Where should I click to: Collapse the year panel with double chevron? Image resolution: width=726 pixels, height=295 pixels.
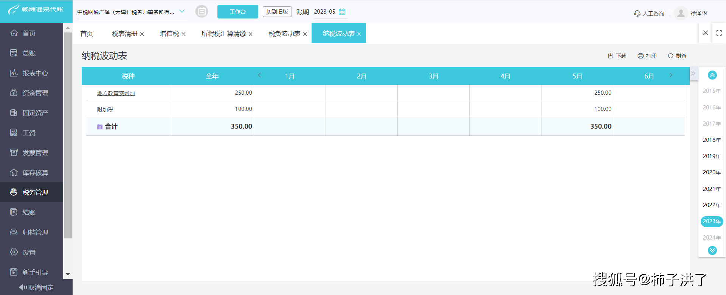click(x=693, y=74)
